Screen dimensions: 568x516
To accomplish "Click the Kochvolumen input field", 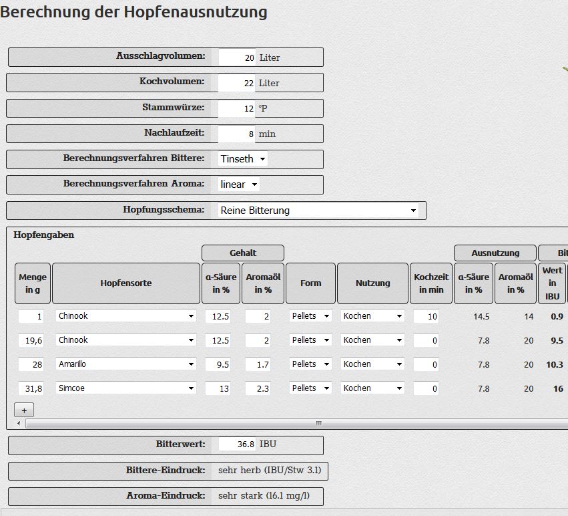I will (x=237, y=83).
